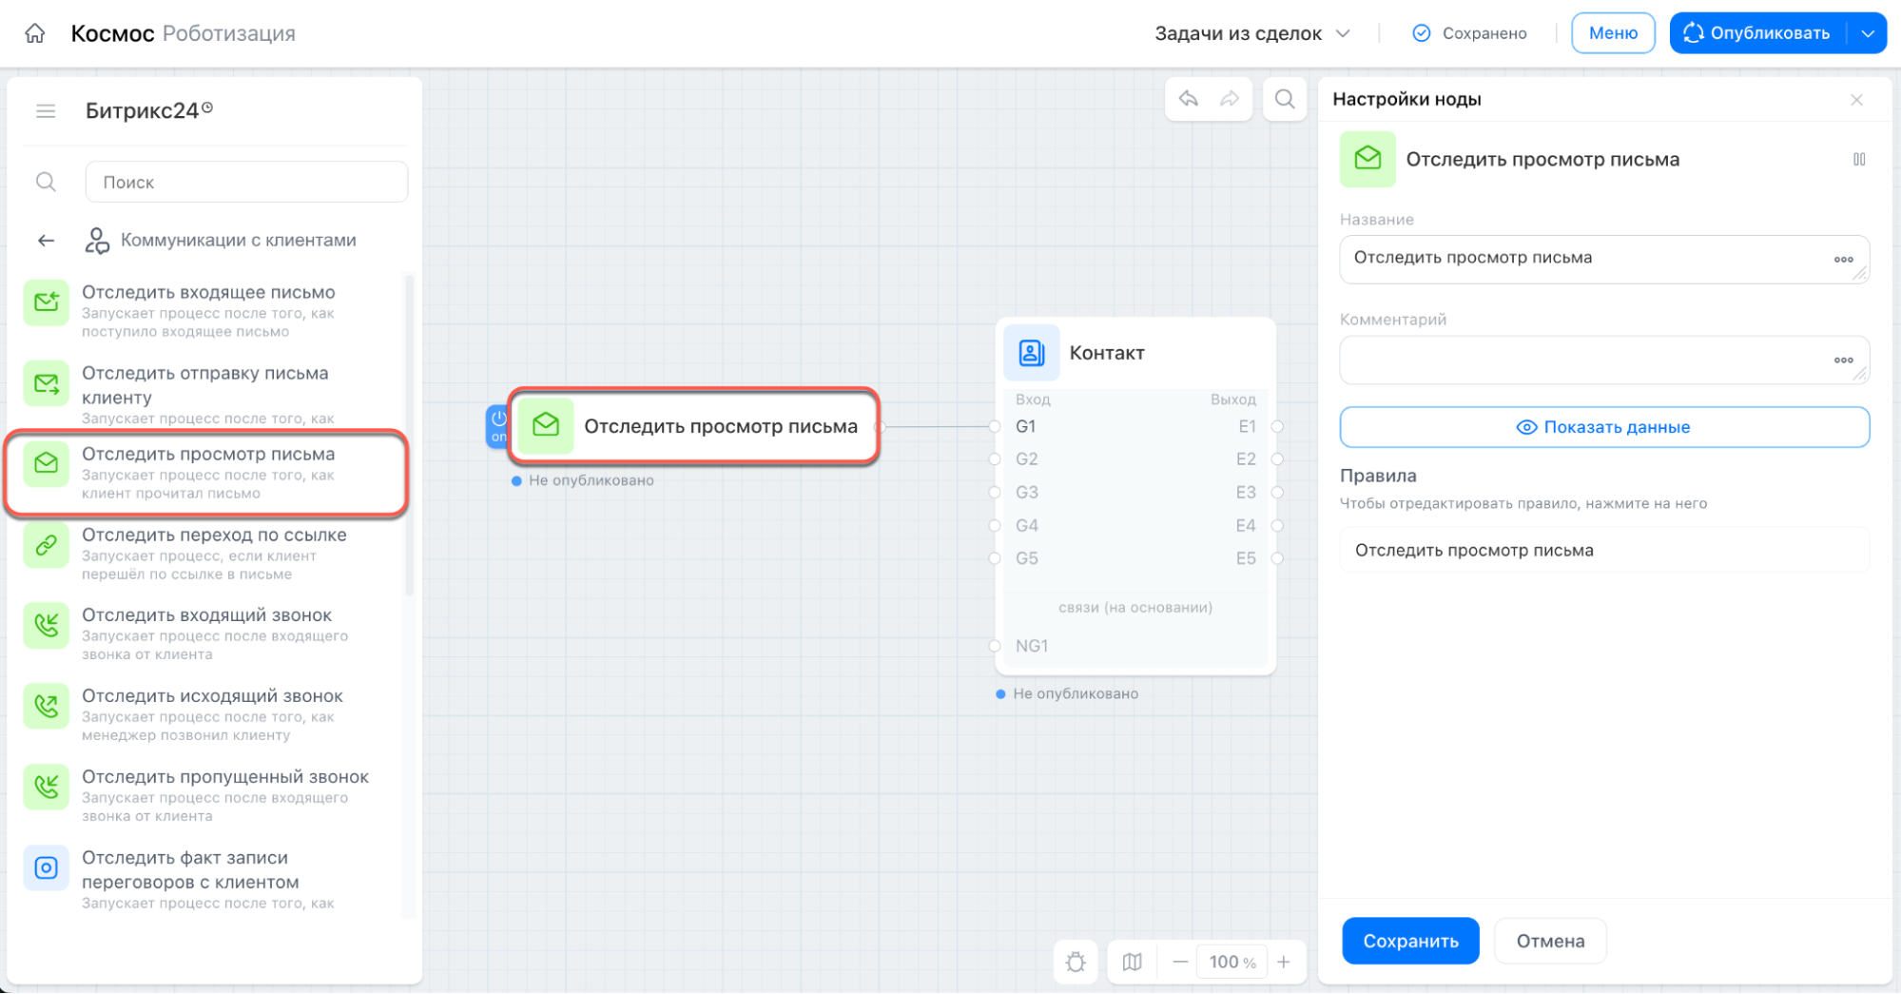The width and height of the screenshot is (1901, 994).
Task: Open canvas search magnifier icon
Action: pos(1285,99)
